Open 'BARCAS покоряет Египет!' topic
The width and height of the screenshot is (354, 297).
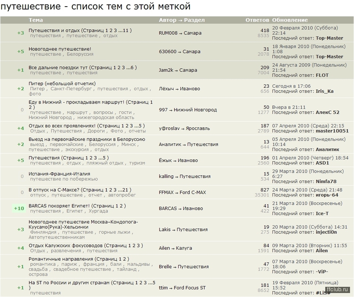point(59,206)
